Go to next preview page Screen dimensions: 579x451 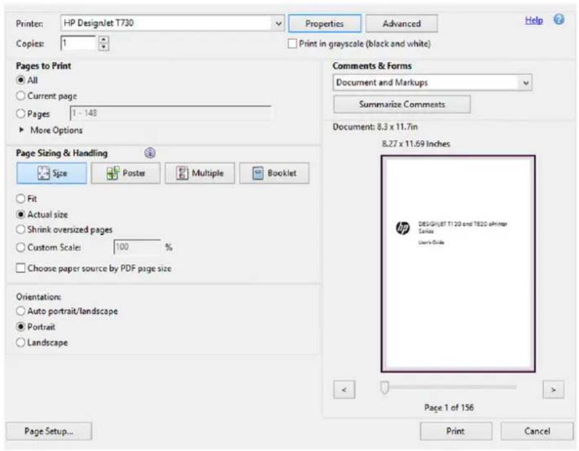point(553,390)
